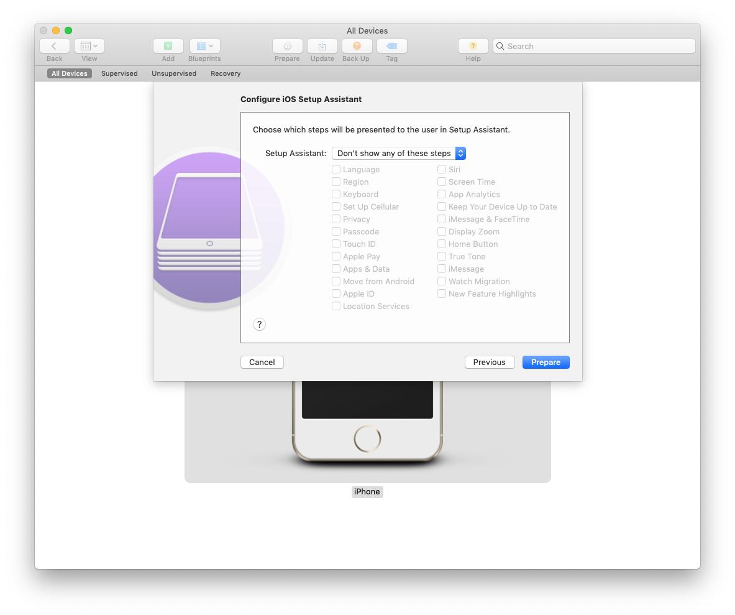The height and width of the screenshot is (615, 735).
Task: Check the Screen Time checkbox
Action: (442, 182)
